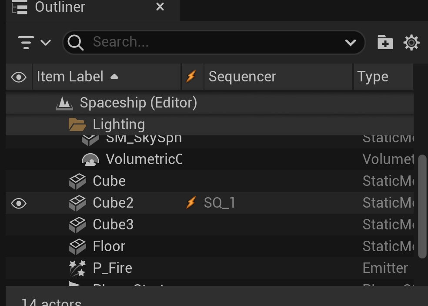Select the Outliner tab

(60, 7)
